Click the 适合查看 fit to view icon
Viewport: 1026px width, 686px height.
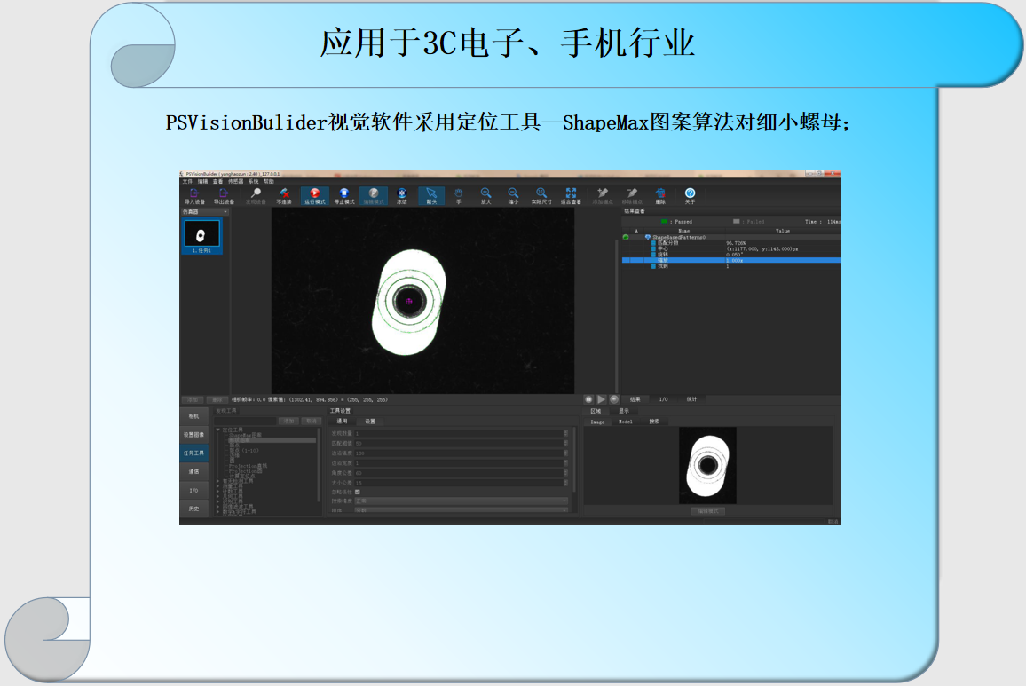[571, 194]
